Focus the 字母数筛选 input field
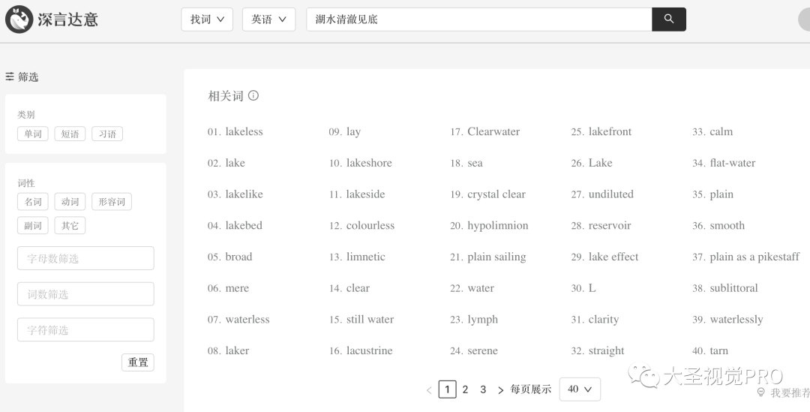 85,258
